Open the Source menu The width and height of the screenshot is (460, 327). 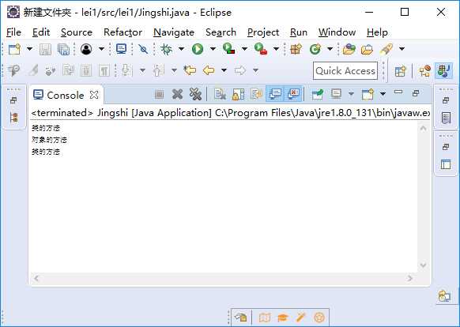[x=77, y=32]
